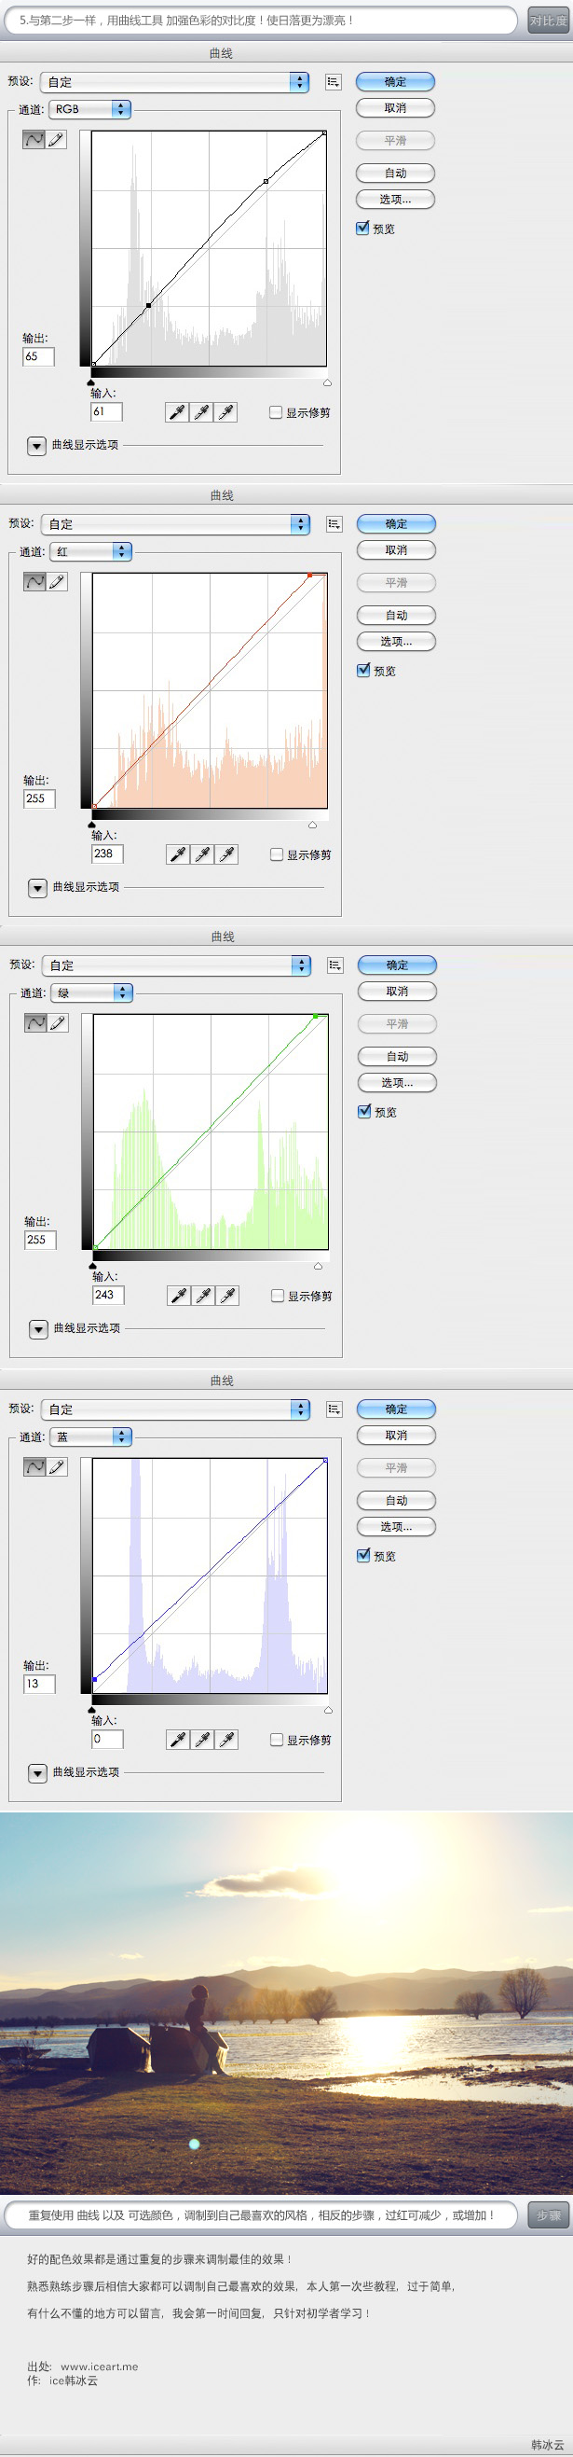Pick black point eyedropper in 绿 channel dialog

[x=179, y=1296]
